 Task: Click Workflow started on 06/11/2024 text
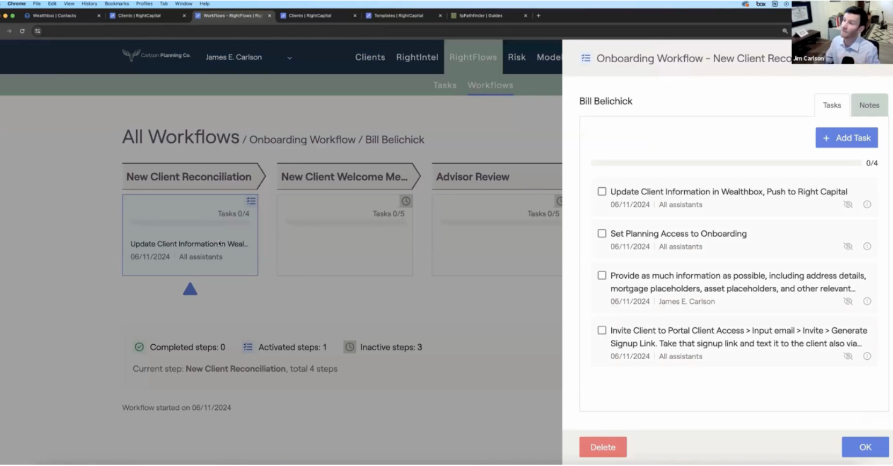[176, 408]
